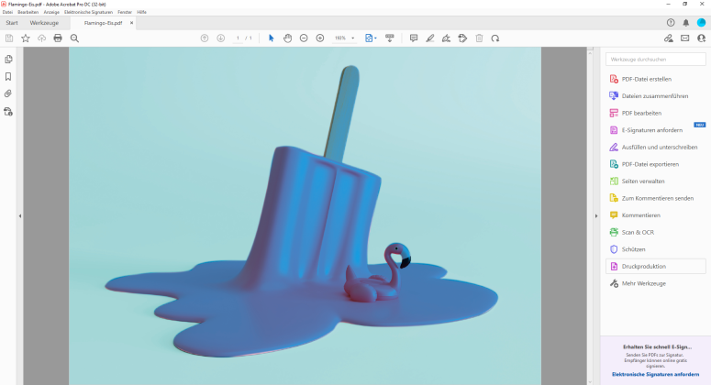Rotate the page with rotate icon
Screen dimensions: 711x385
pyautogui.click(x=495, y=38)
